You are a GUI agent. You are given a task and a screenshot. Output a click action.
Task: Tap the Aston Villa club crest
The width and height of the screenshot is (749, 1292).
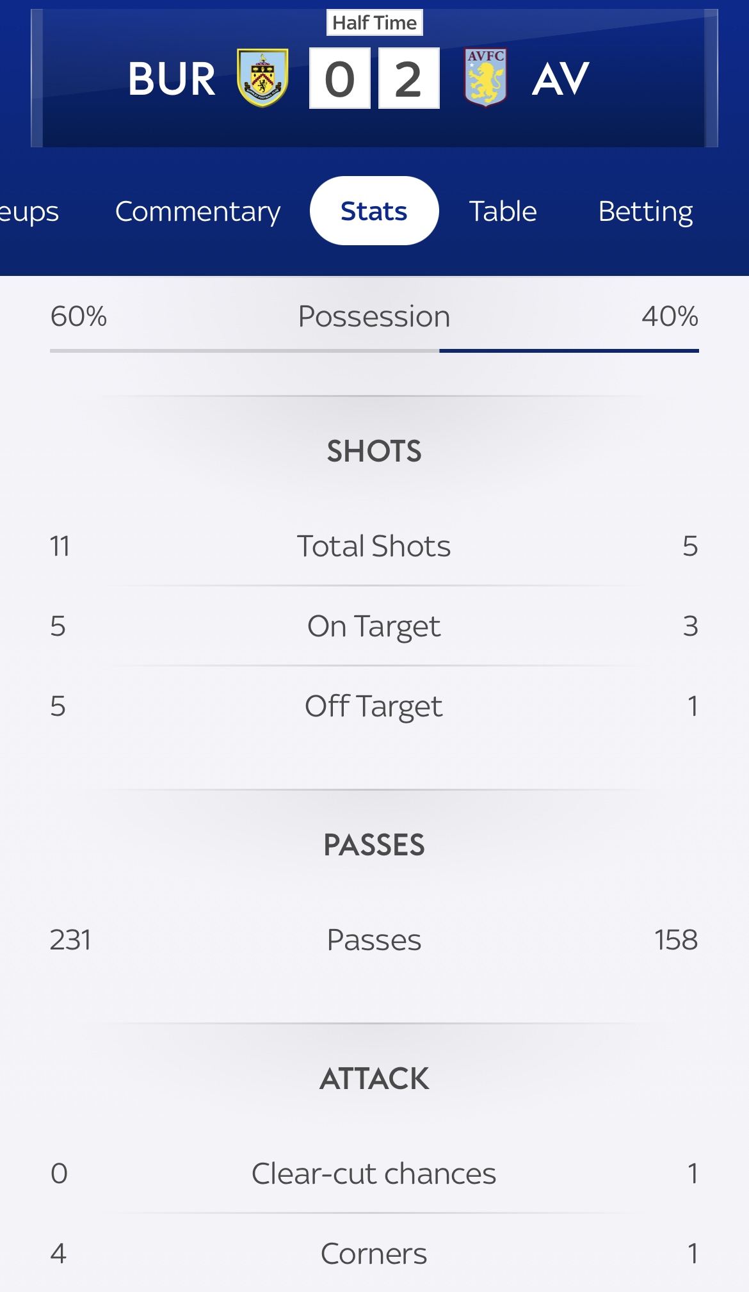[485, 78]
